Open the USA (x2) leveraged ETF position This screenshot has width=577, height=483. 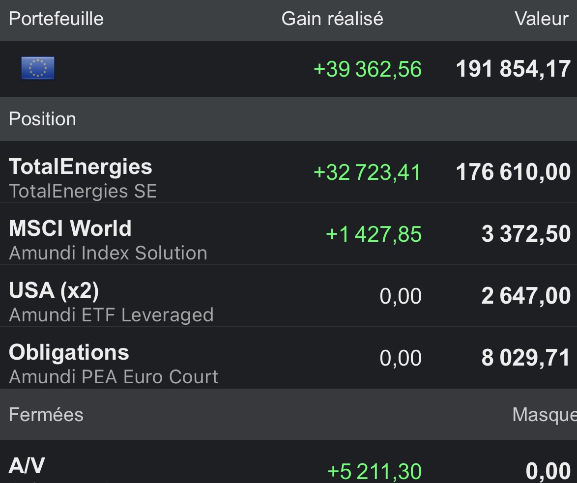[288, 296]
